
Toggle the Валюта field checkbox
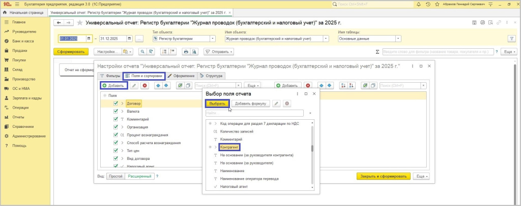(116, 111)
